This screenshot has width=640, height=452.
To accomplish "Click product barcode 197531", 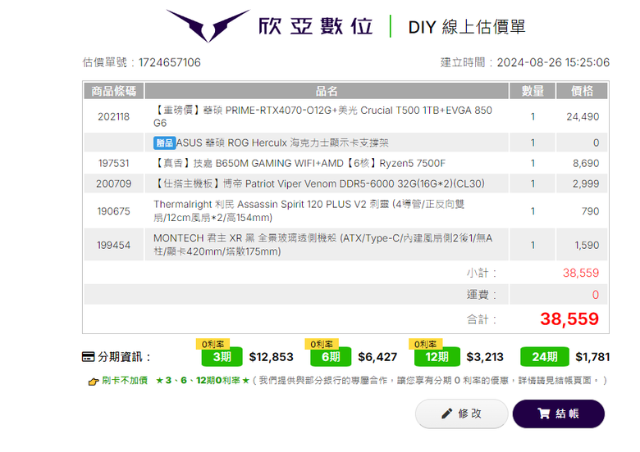I will [113, 163].
